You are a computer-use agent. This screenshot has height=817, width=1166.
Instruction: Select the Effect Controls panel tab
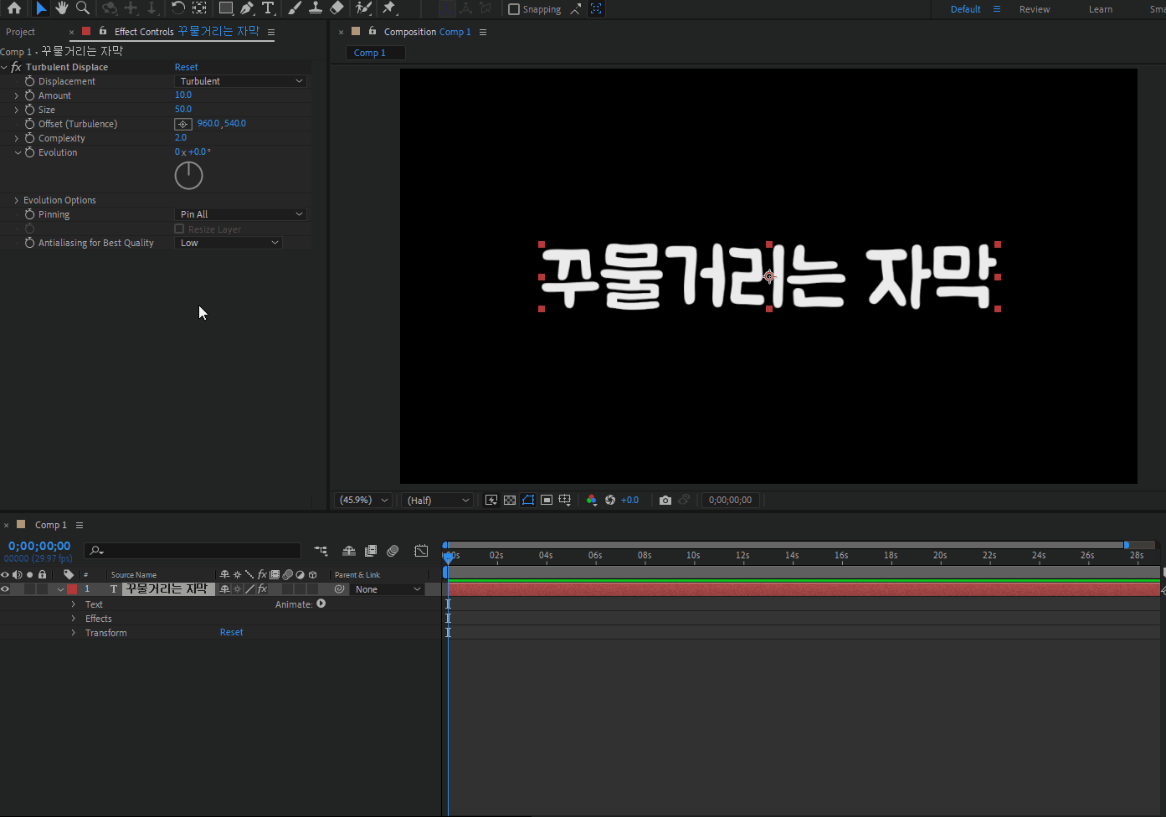[x=187, y=31]
